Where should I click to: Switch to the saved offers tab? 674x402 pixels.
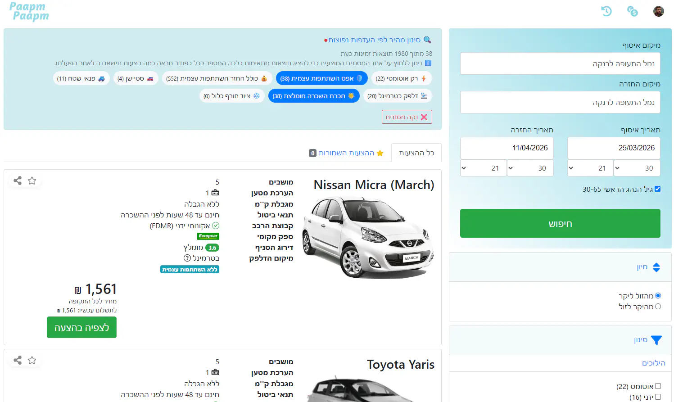tap(346, 153)
